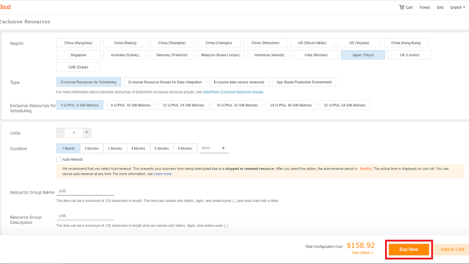
Task: Select the 3 Months duration
Action: [115, 148]
